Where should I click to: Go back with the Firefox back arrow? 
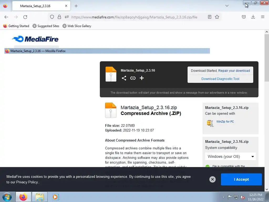coord(6,17)
